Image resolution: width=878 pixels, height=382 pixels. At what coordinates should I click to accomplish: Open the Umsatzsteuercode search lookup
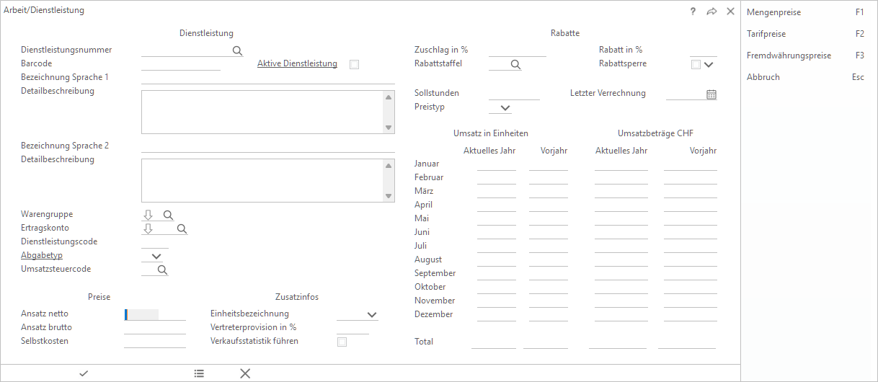coord(162,270)
